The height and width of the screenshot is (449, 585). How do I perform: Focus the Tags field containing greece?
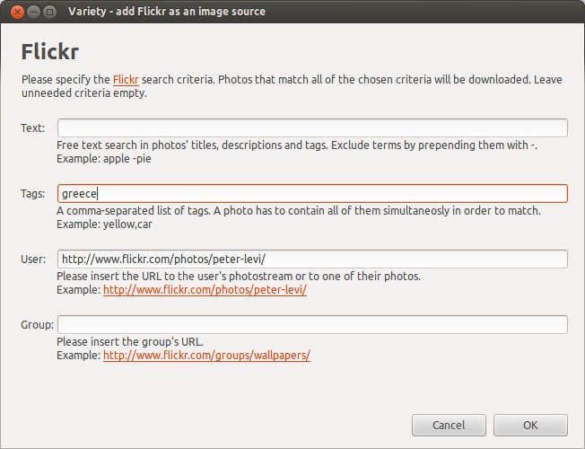point(312,193)
